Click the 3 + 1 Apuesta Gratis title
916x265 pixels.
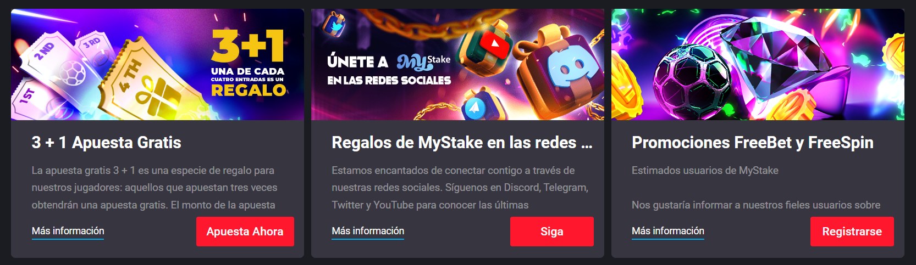coord(107,143)
